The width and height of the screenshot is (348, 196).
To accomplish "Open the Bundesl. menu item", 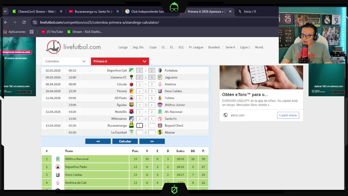I will pos(214,47).
